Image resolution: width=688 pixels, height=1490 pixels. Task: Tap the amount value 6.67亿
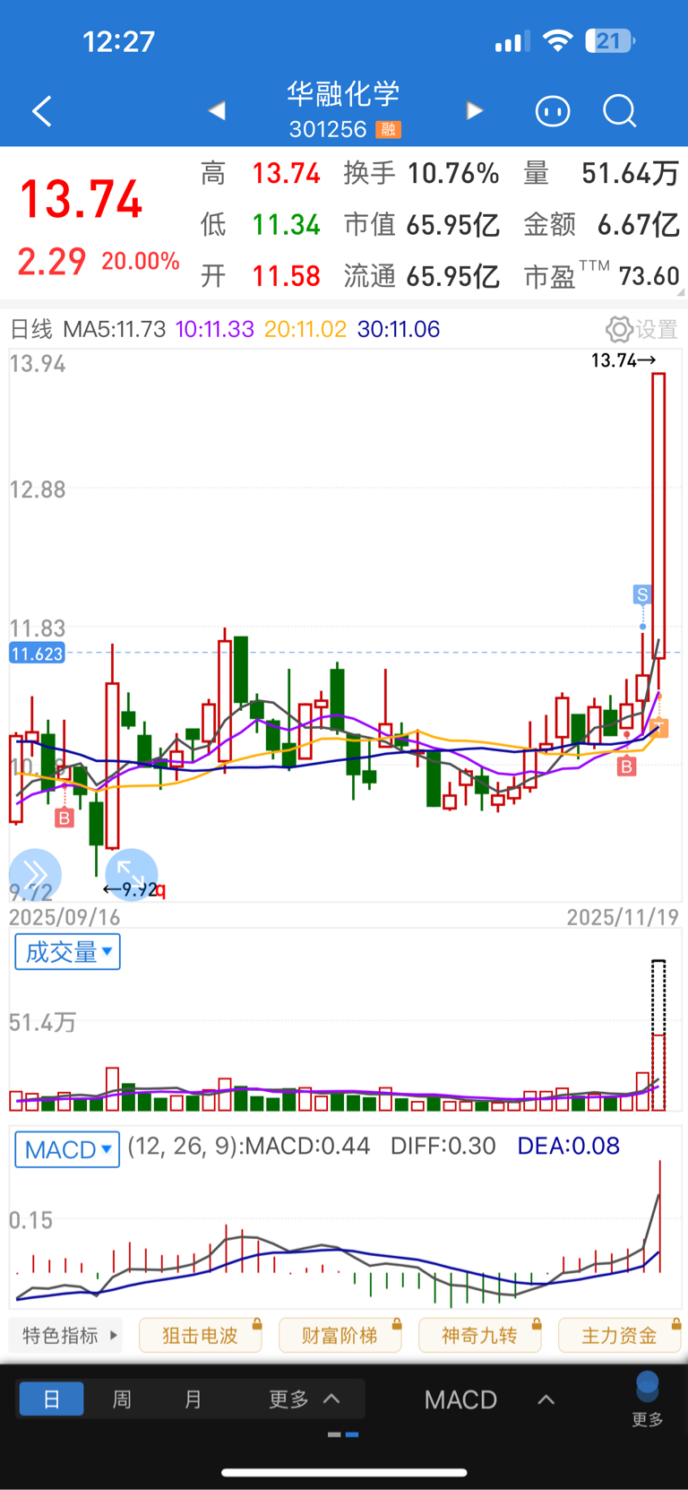[x=639, y=224]
